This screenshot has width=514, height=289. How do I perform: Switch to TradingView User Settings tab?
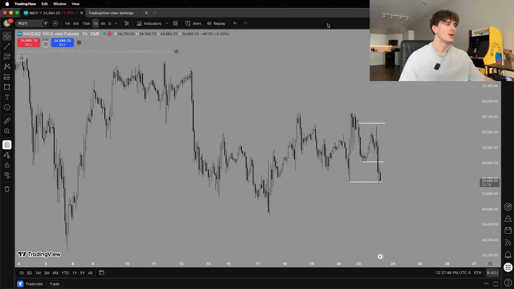tap(111, 13)
